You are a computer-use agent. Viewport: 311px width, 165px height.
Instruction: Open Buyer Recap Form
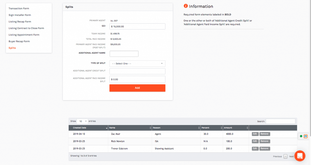[19, 41]
